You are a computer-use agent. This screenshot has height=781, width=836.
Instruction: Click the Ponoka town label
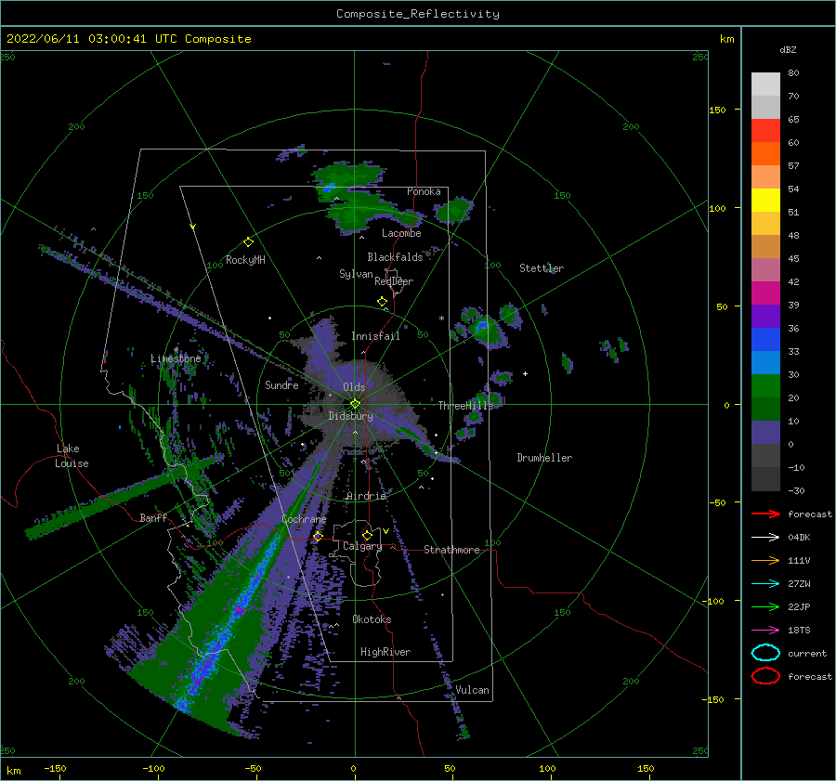click(424, 191)
